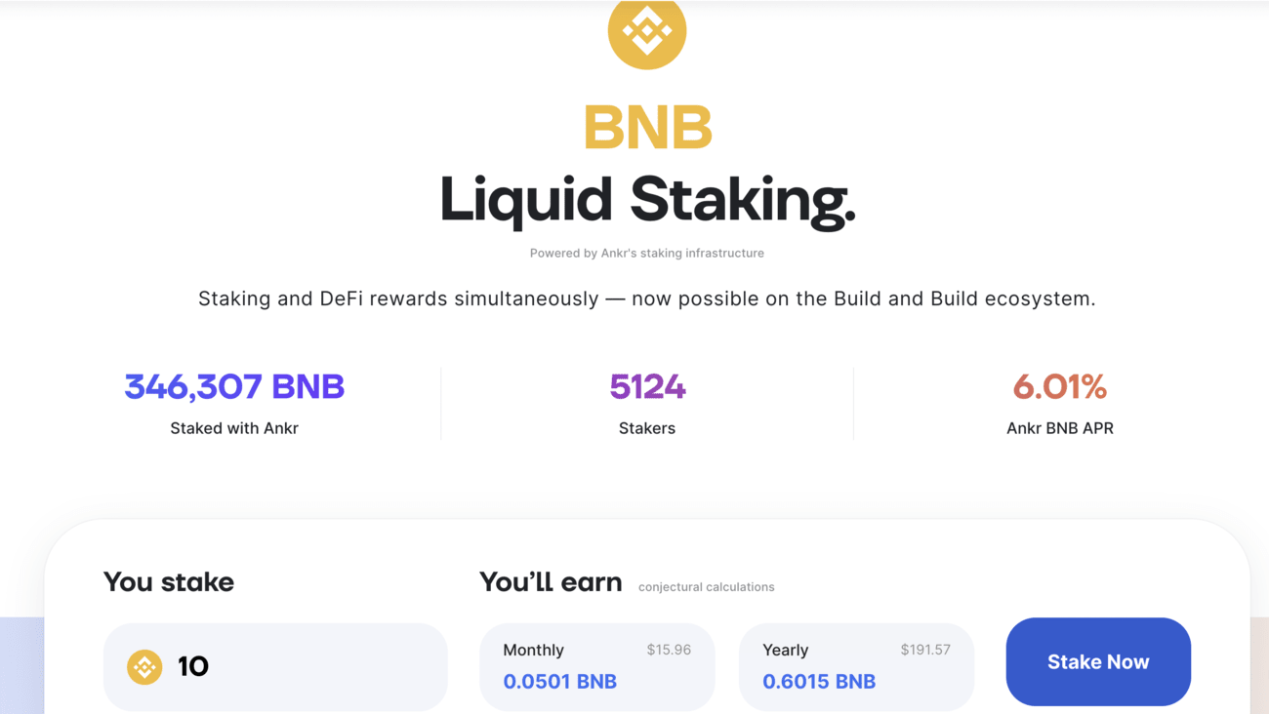Click Powered by Ankr's staking infrastructure text

pyautogui.click(x=647, y=253)
